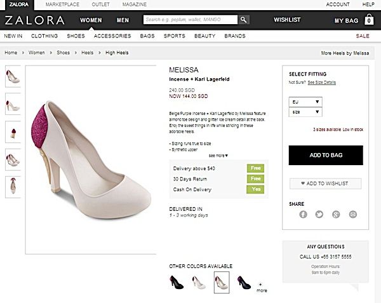Screen dimensions: 381x303
Task: Open the ACCESSORIES menu
Action: 112,36
